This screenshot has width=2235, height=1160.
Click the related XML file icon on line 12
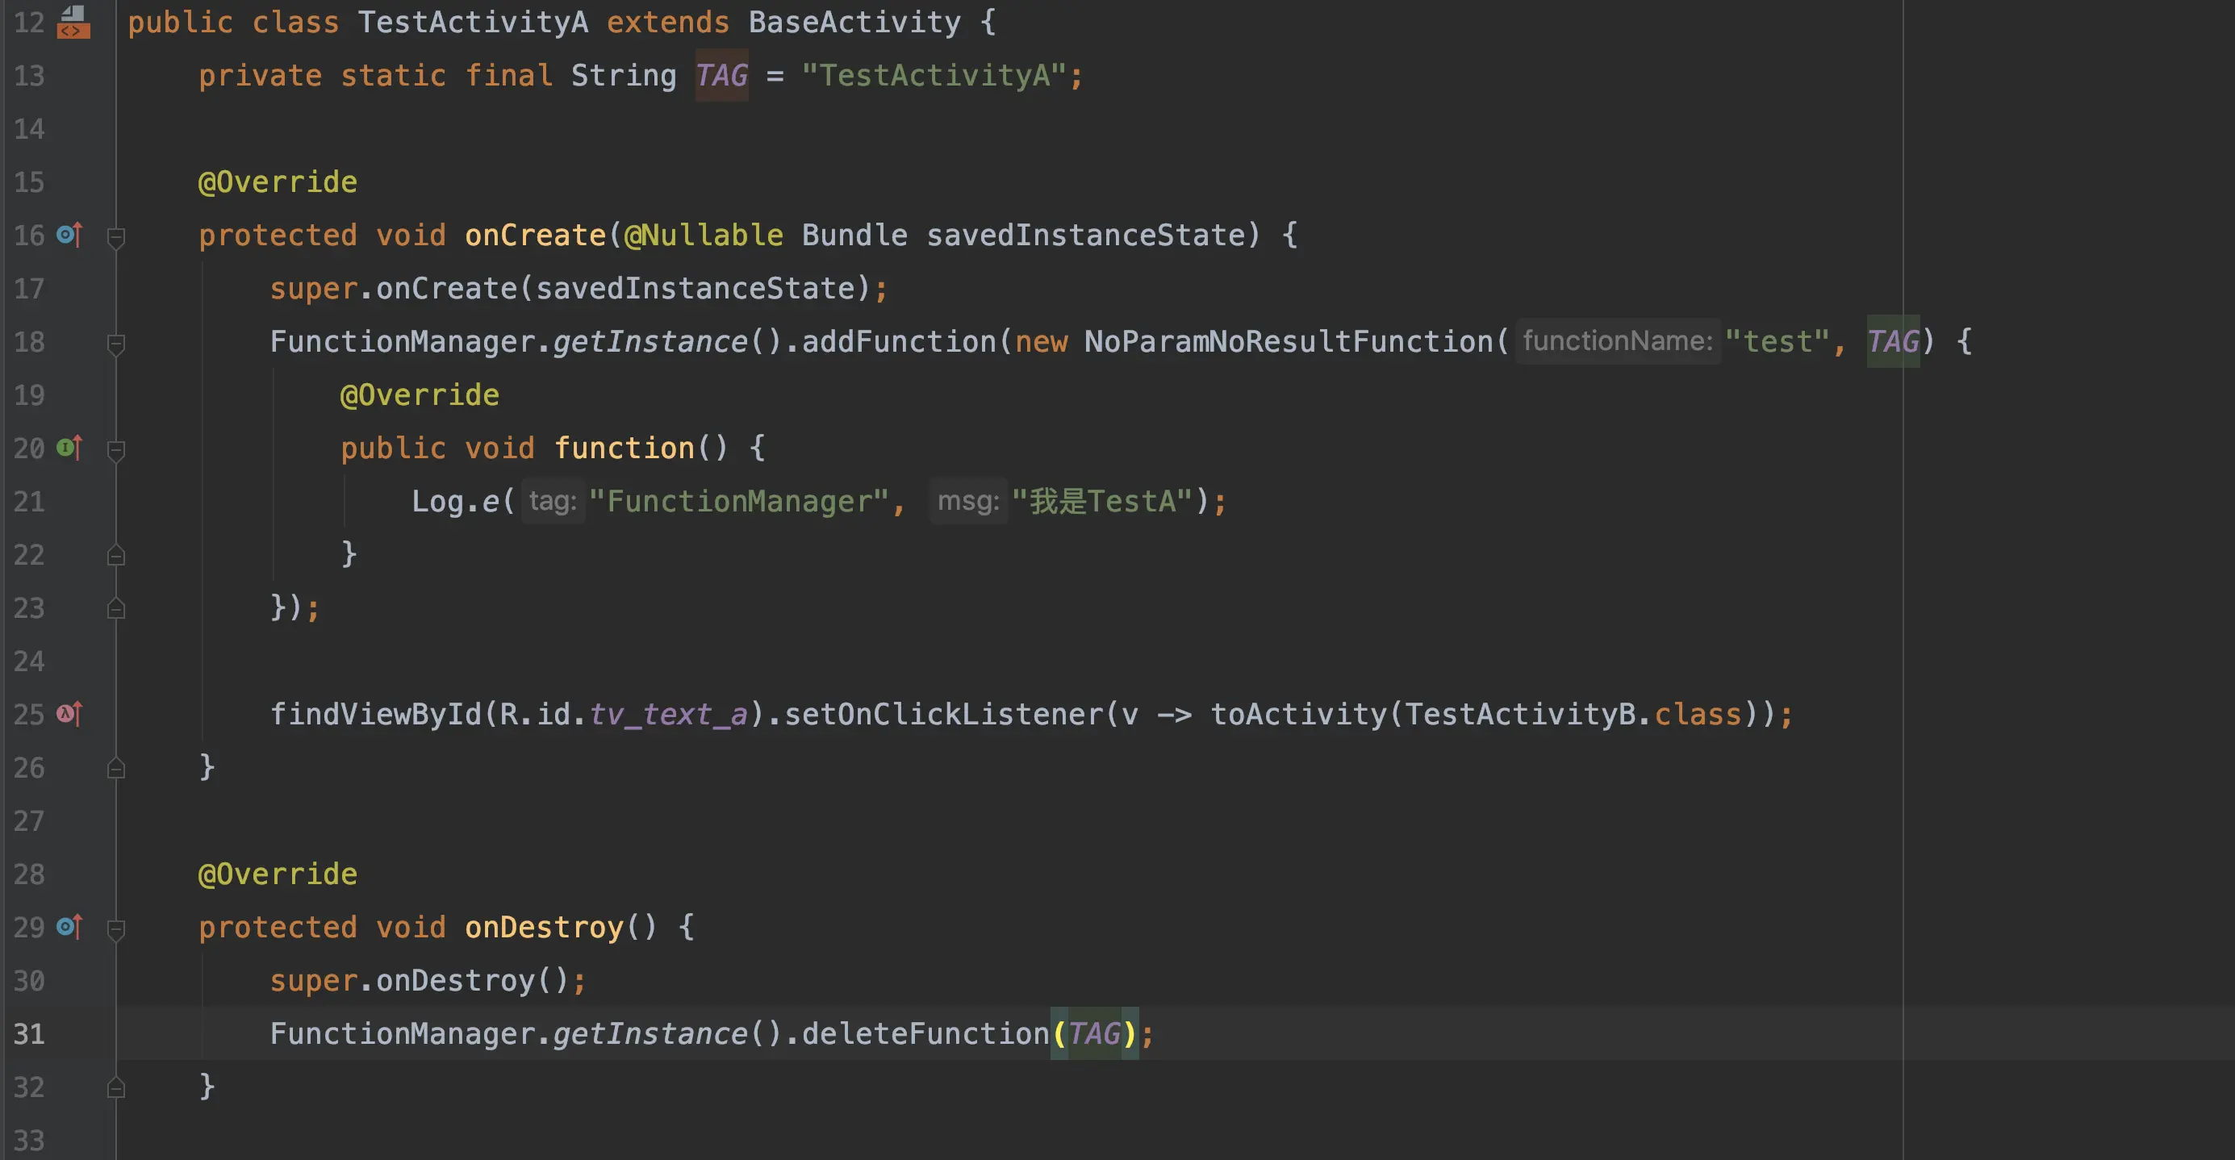(73, 22)
